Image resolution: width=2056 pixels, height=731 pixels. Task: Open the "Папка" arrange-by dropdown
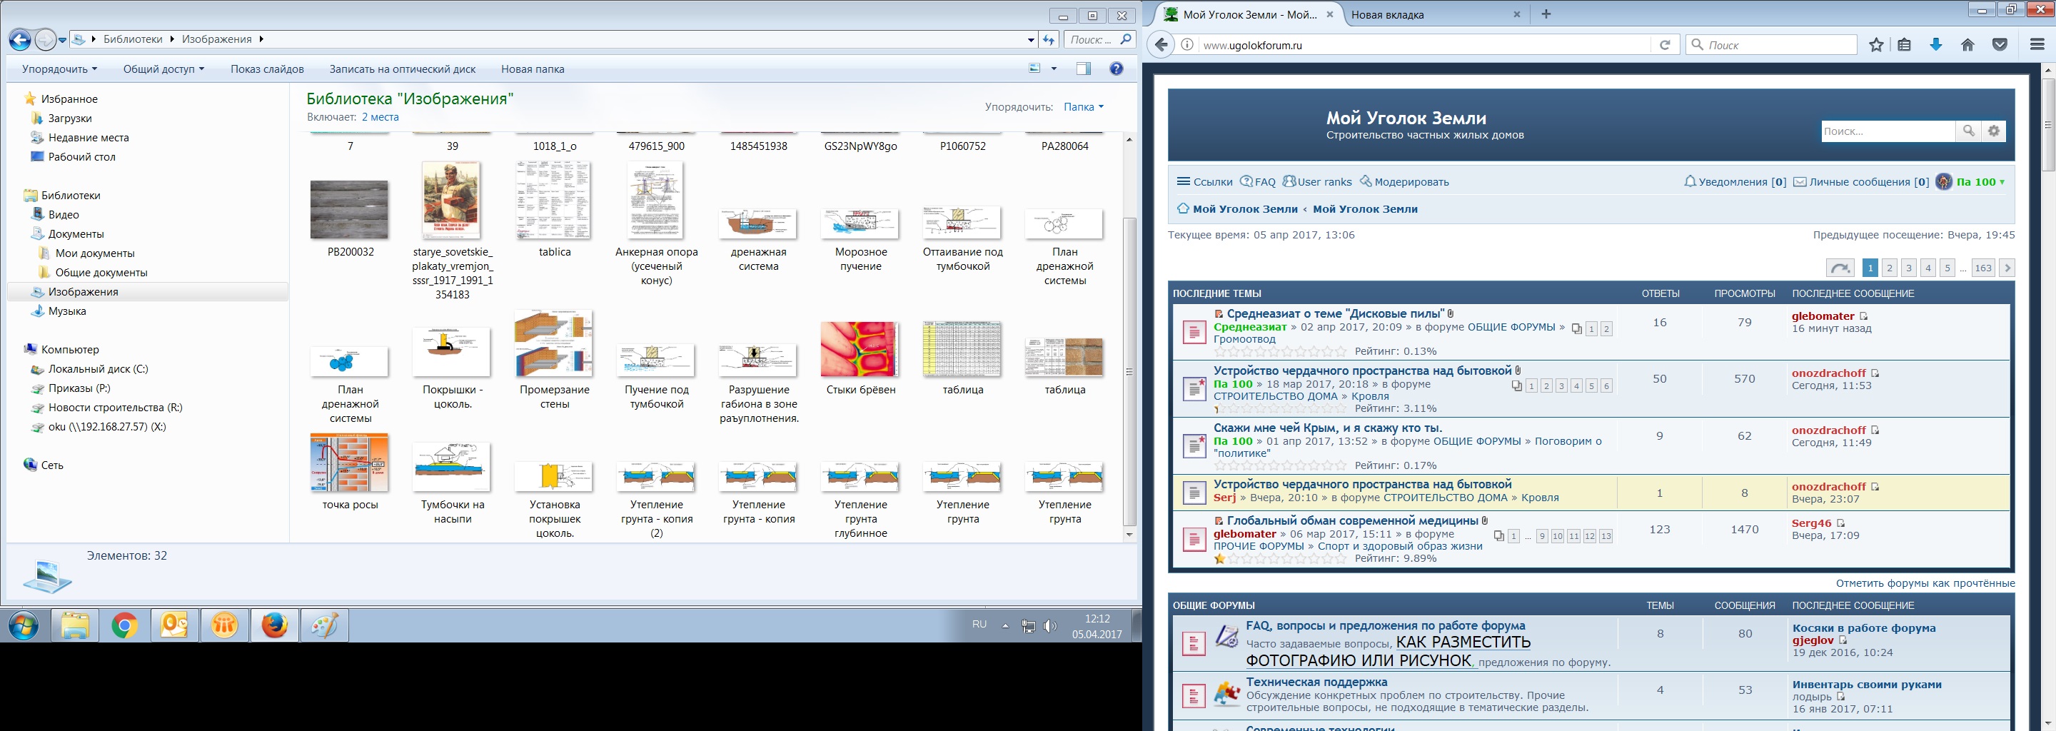click(x=1083, y=107)
